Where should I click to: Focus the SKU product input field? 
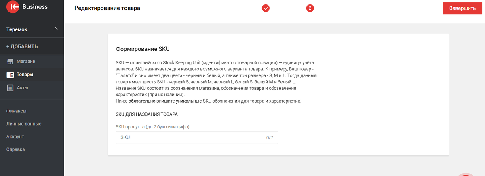click(x=197, y=138)
